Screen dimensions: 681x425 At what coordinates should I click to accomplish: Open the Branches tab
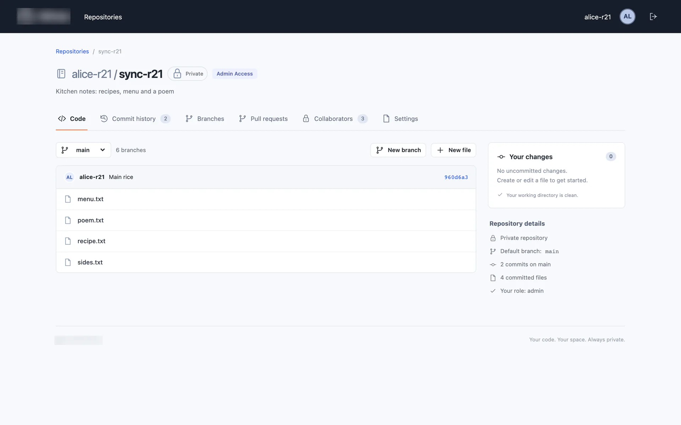pos(205,119)
